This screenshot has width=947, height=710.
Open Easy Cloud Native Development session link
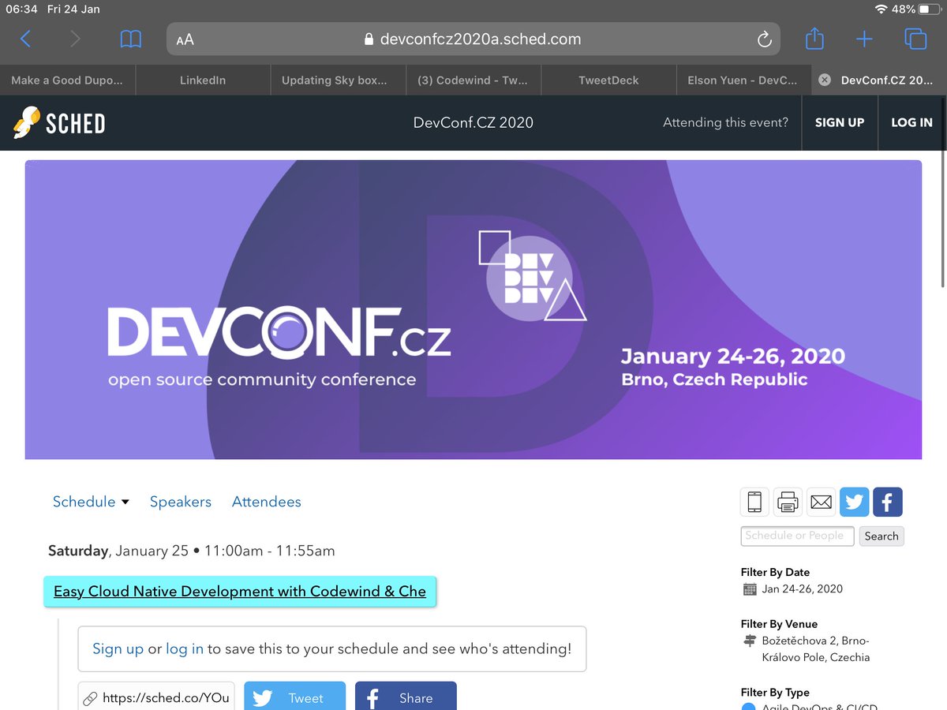[x=240, y=592]
